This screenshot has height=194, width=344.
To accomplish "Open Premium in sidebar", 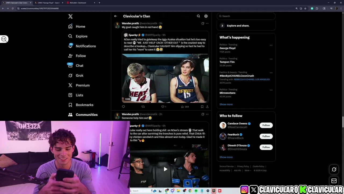I will pos(79,85).
